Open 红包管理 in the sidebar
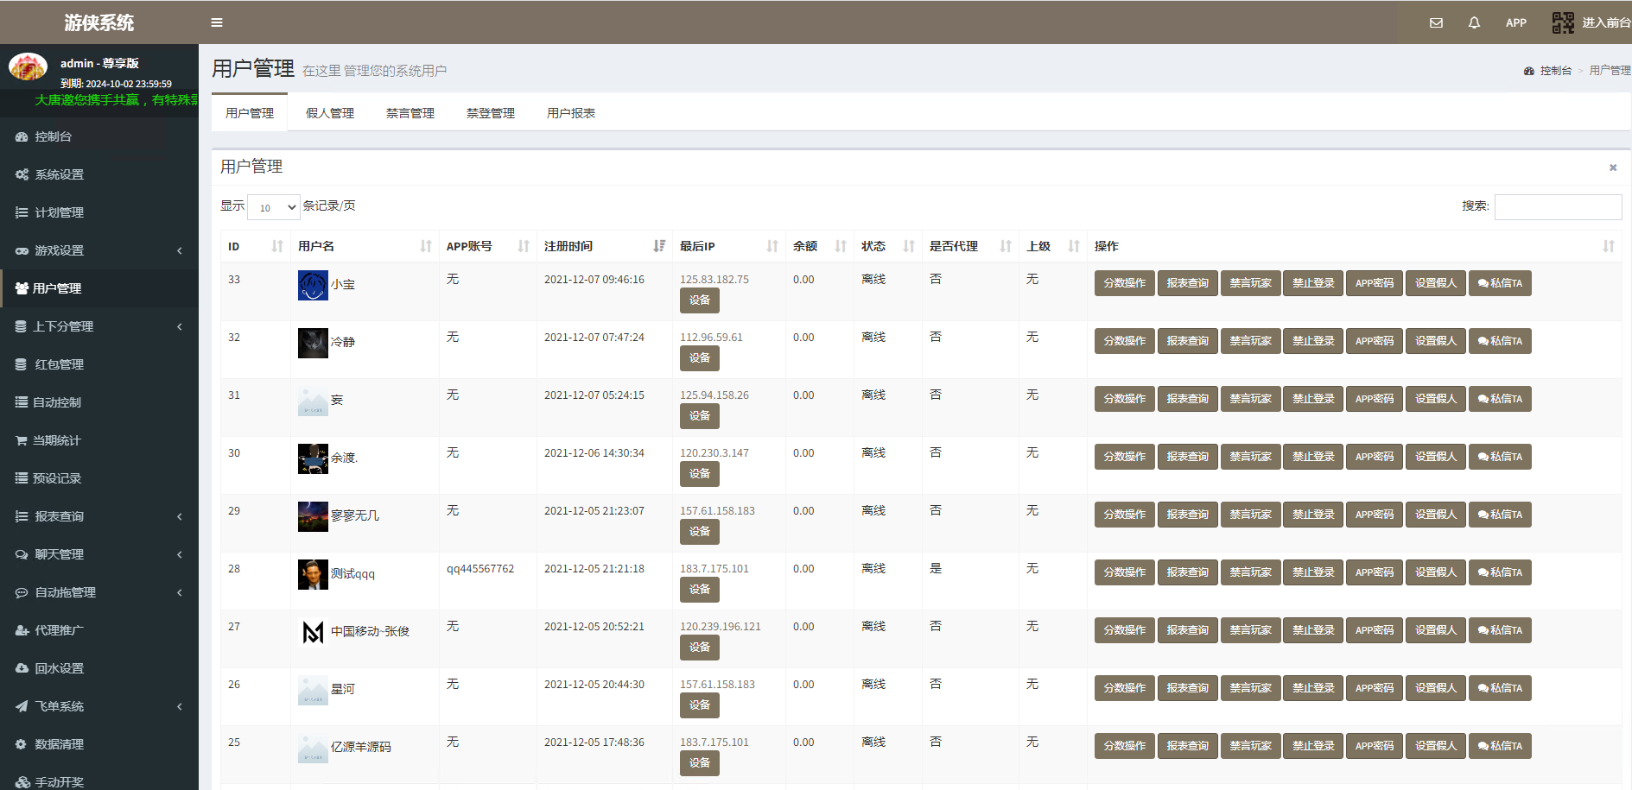Image resolution: width=1632 pixels, height=790 pixels. (59, 364)
